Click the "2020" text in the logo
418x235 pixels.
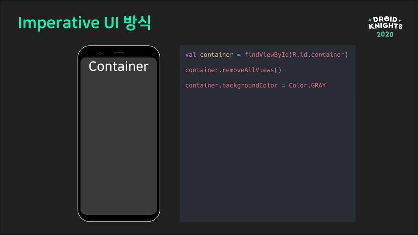[385, 35]
